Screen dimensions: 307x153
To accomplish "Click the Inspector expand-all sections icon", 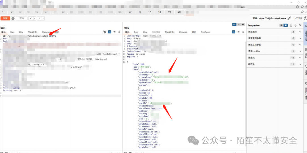I will (x=291, y=25).
